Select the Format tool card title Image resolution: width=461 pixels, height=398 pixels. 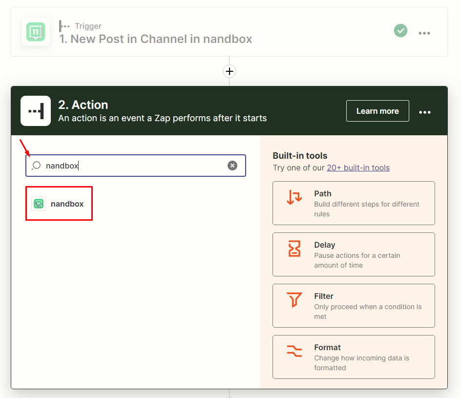point(327,347)
